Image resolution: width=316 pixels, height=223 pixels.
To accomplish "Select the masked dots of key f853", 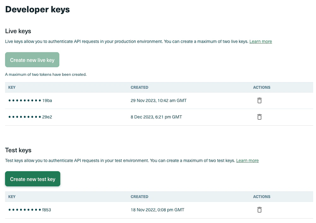I will (24, 210).
